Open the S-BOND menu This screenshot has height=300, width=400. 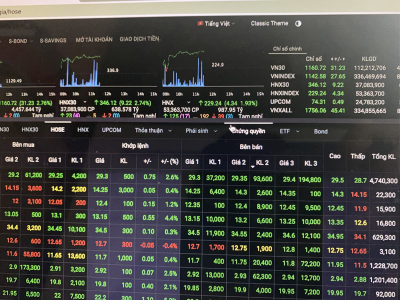[x=20, y=41]
